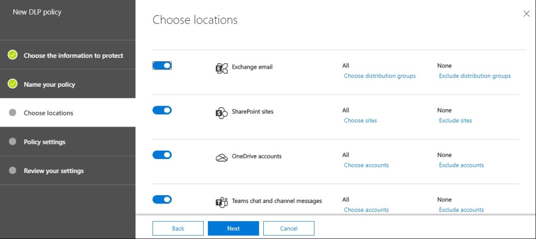The height and width of the screenshot is (239, 536).
Task: Go to the Policy settings step
Action: 44,142
